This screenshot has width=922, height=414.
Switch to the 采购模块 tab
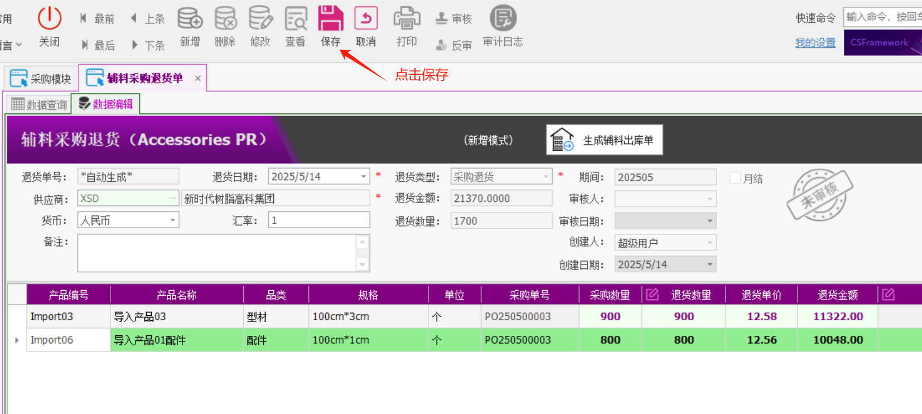point(41,79)
